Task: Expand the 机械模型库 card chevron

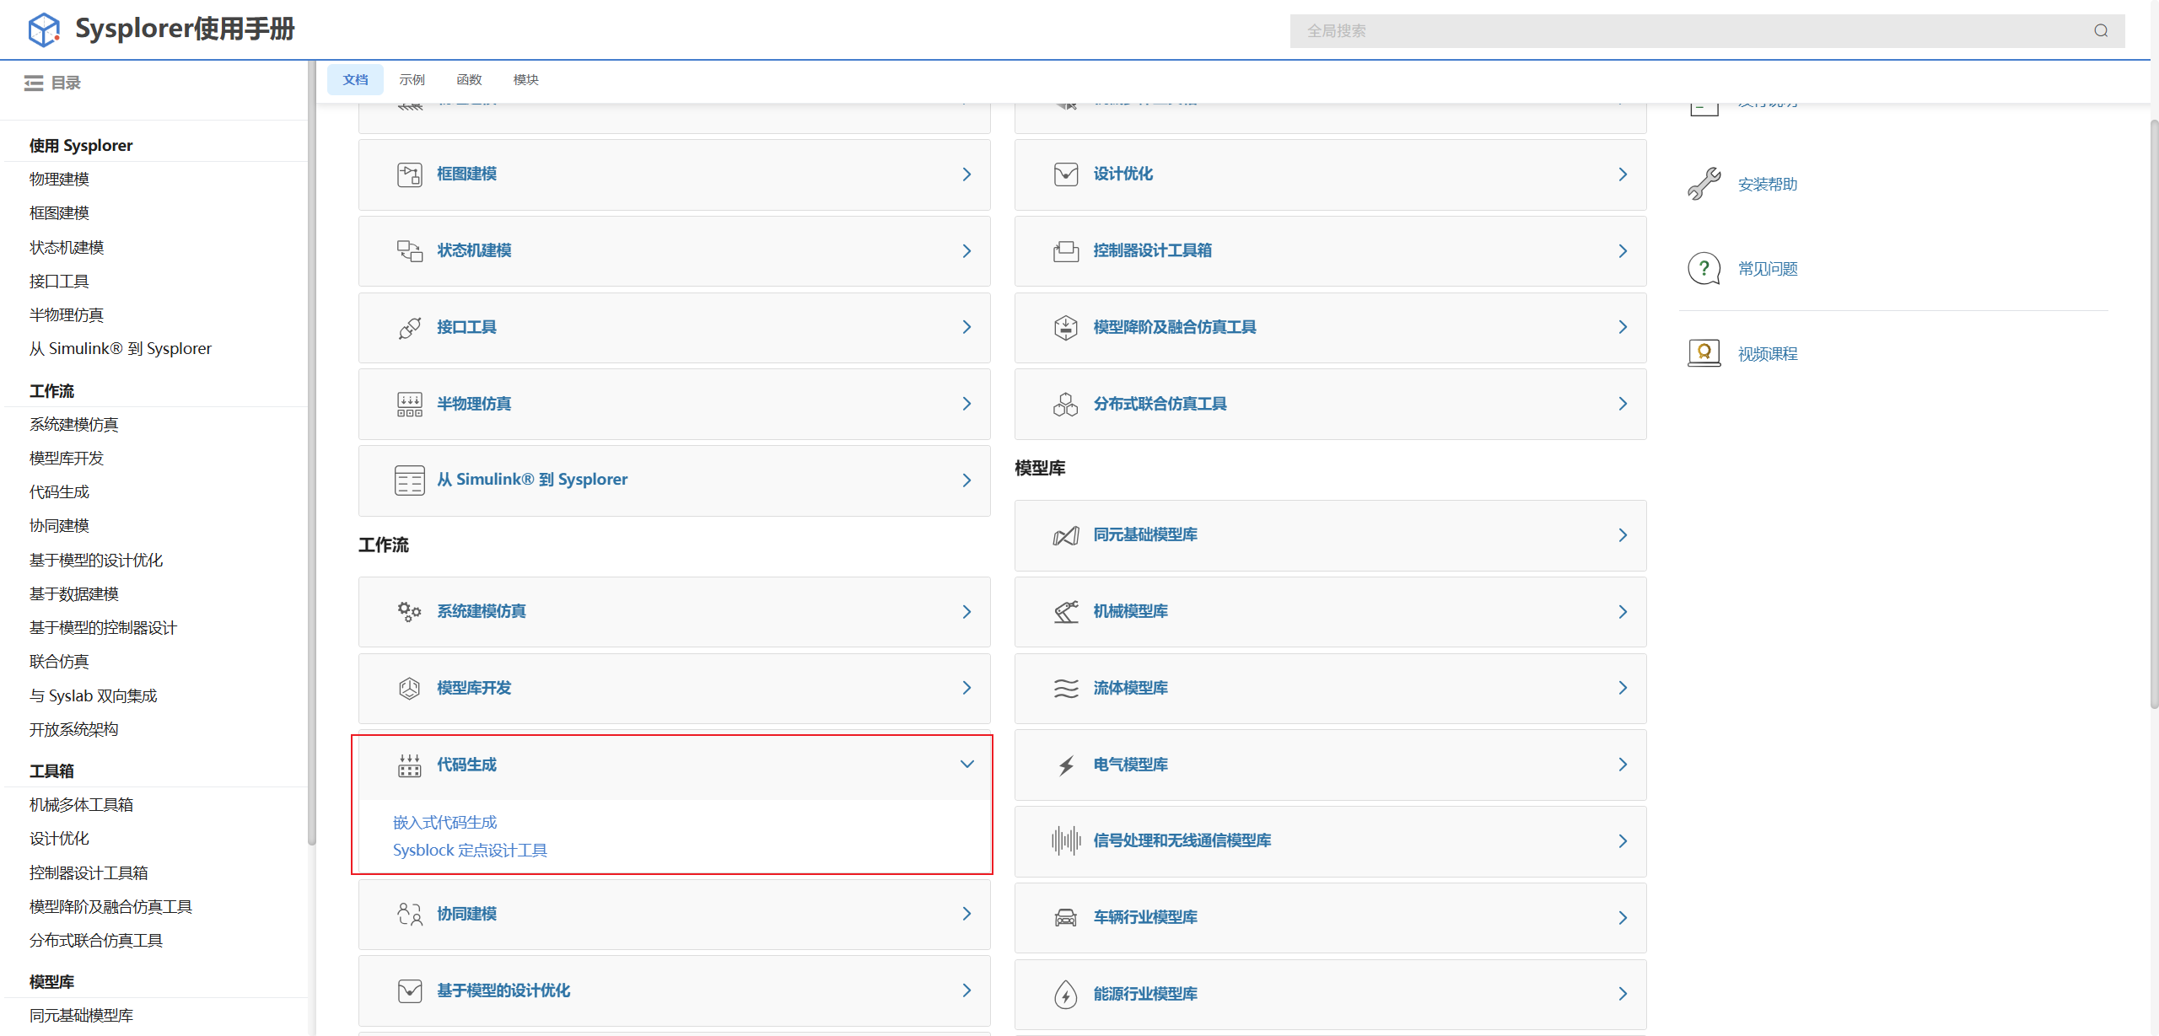Action: point(1623,612)
